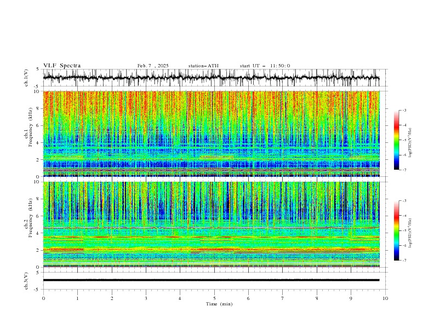
Task: Click the "ch.3(V)" waveform axis label
Action: pos(26,281)
